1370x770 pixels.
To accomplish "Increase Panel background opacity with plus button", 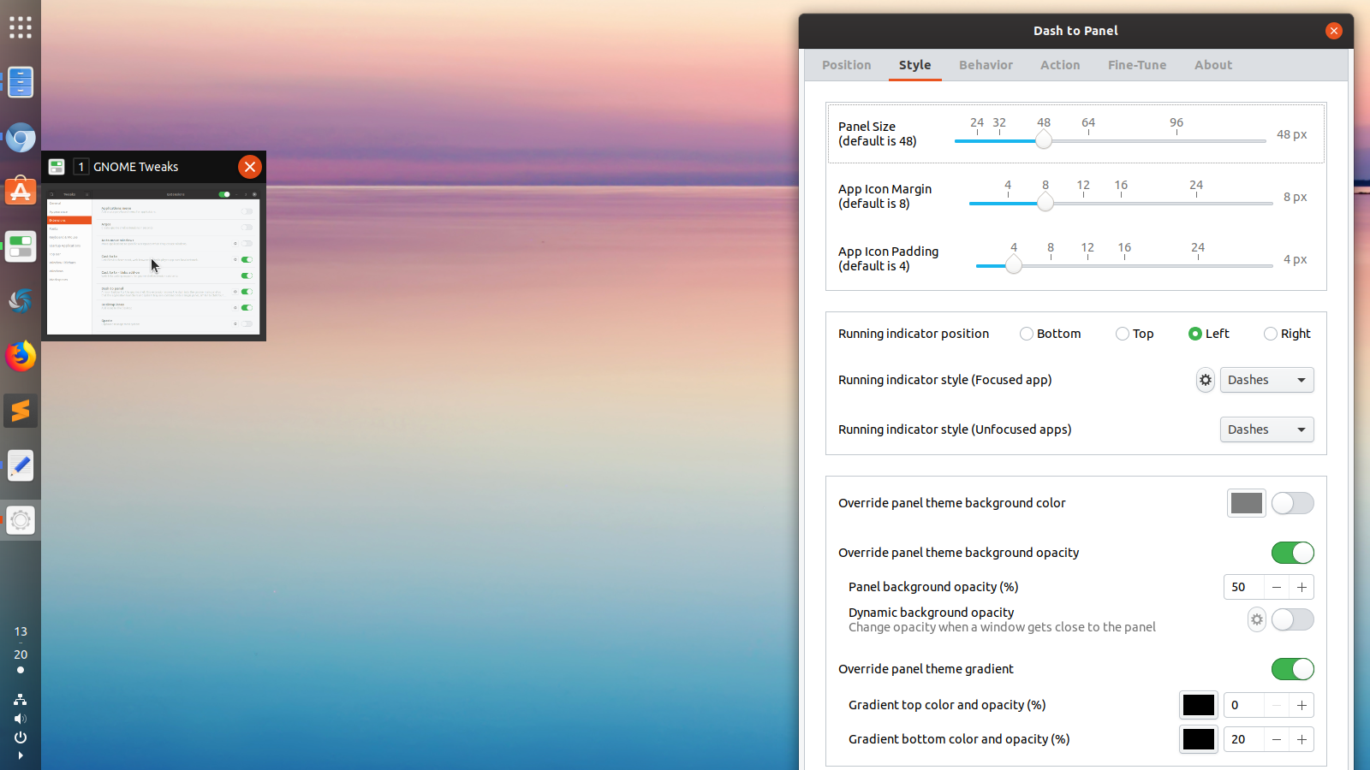I will tap(1301, 587).
